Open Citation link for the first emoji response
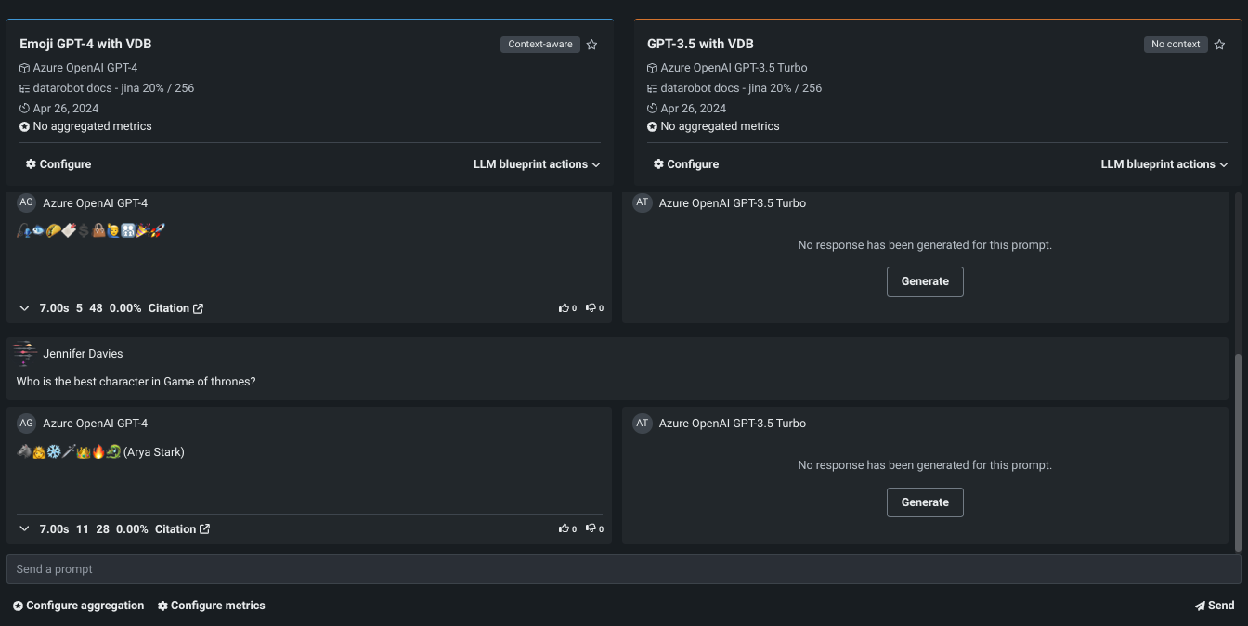 point(175,308)
